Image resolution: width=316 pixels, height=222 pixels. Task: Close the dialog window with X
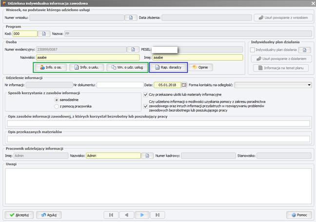(x=313, y=3)
